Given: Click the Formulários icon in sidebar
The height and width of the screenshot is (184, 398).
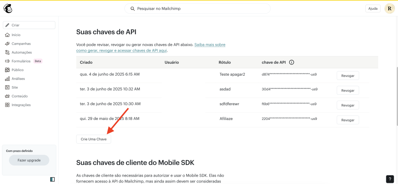Looking at the screenshot, I should [x=7, y=61].
